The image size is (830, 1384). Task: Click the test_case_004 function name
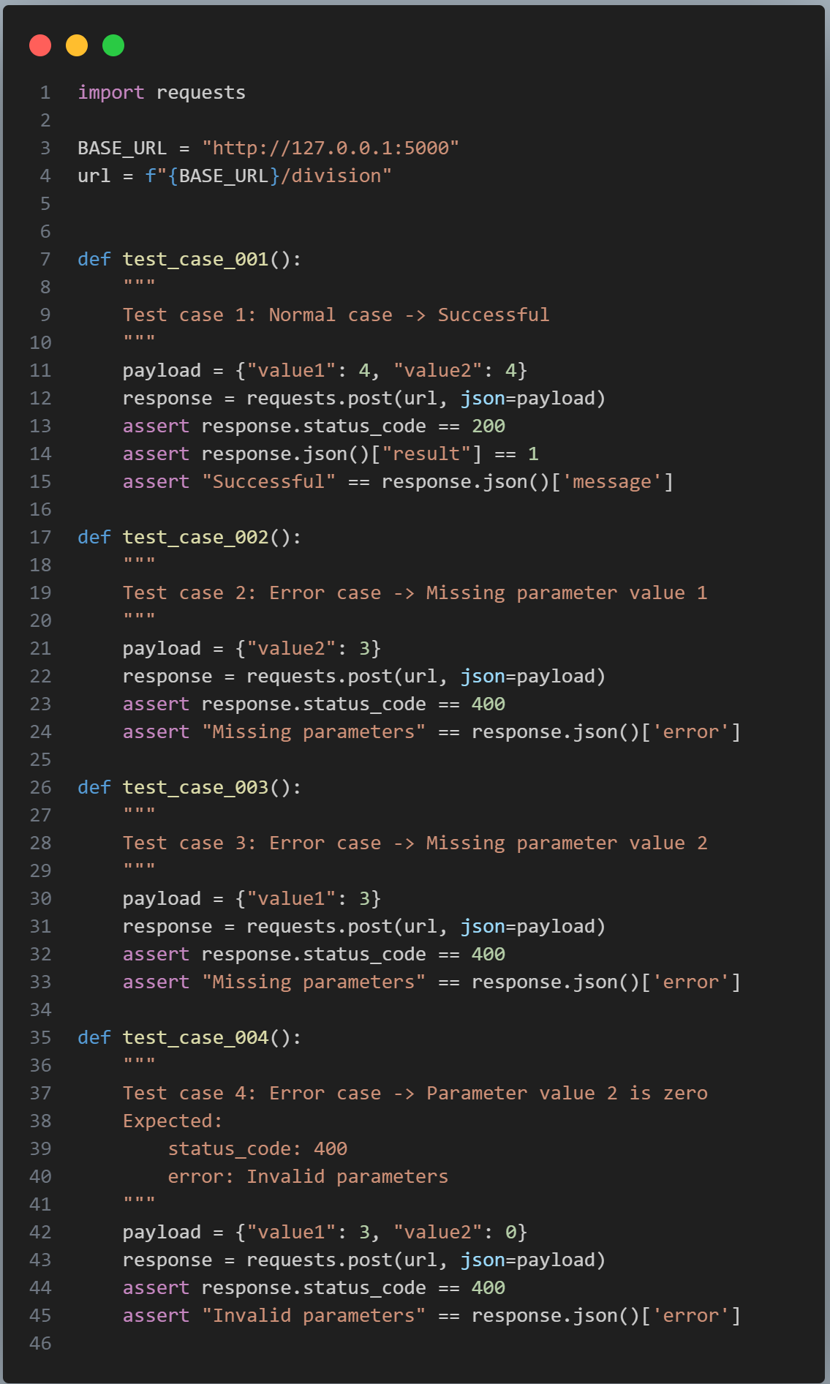195,1038
